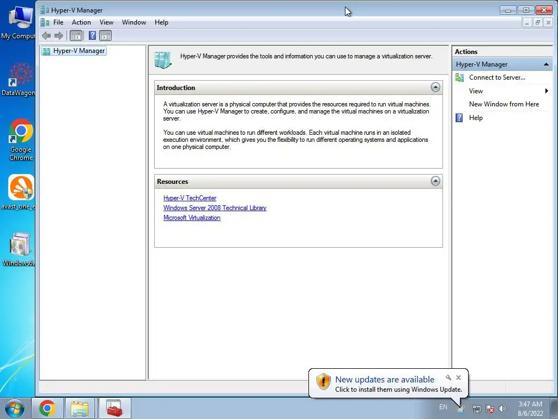Open the File menu
Screen dimensions: 558x419
pos(58,22)
